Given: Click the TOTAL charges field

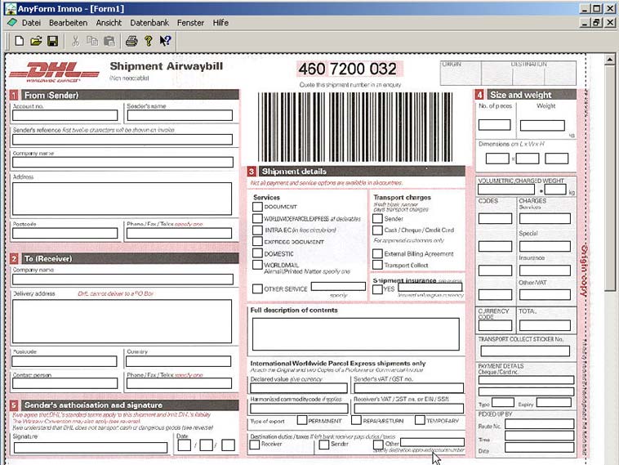Looking at the screenshot, I should click(545, 325).
